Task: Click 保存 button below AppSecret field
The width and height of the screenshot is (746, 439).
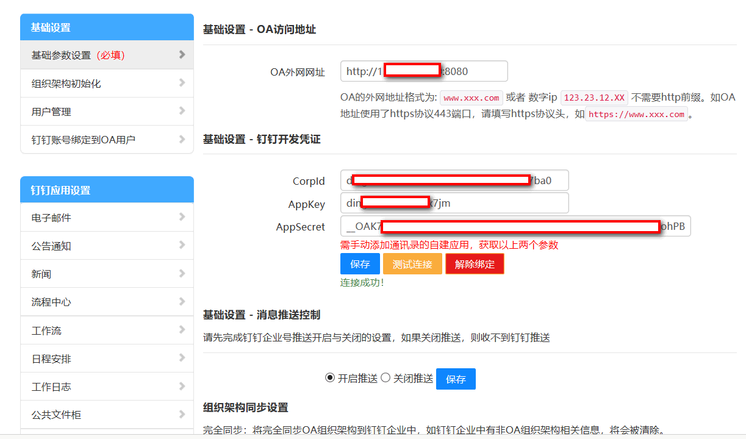Action: tap(360, 264)
